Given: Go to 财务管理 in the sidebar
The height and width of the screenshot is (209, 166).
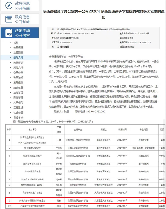Looking at the screenshot, I should pos(18,98).
